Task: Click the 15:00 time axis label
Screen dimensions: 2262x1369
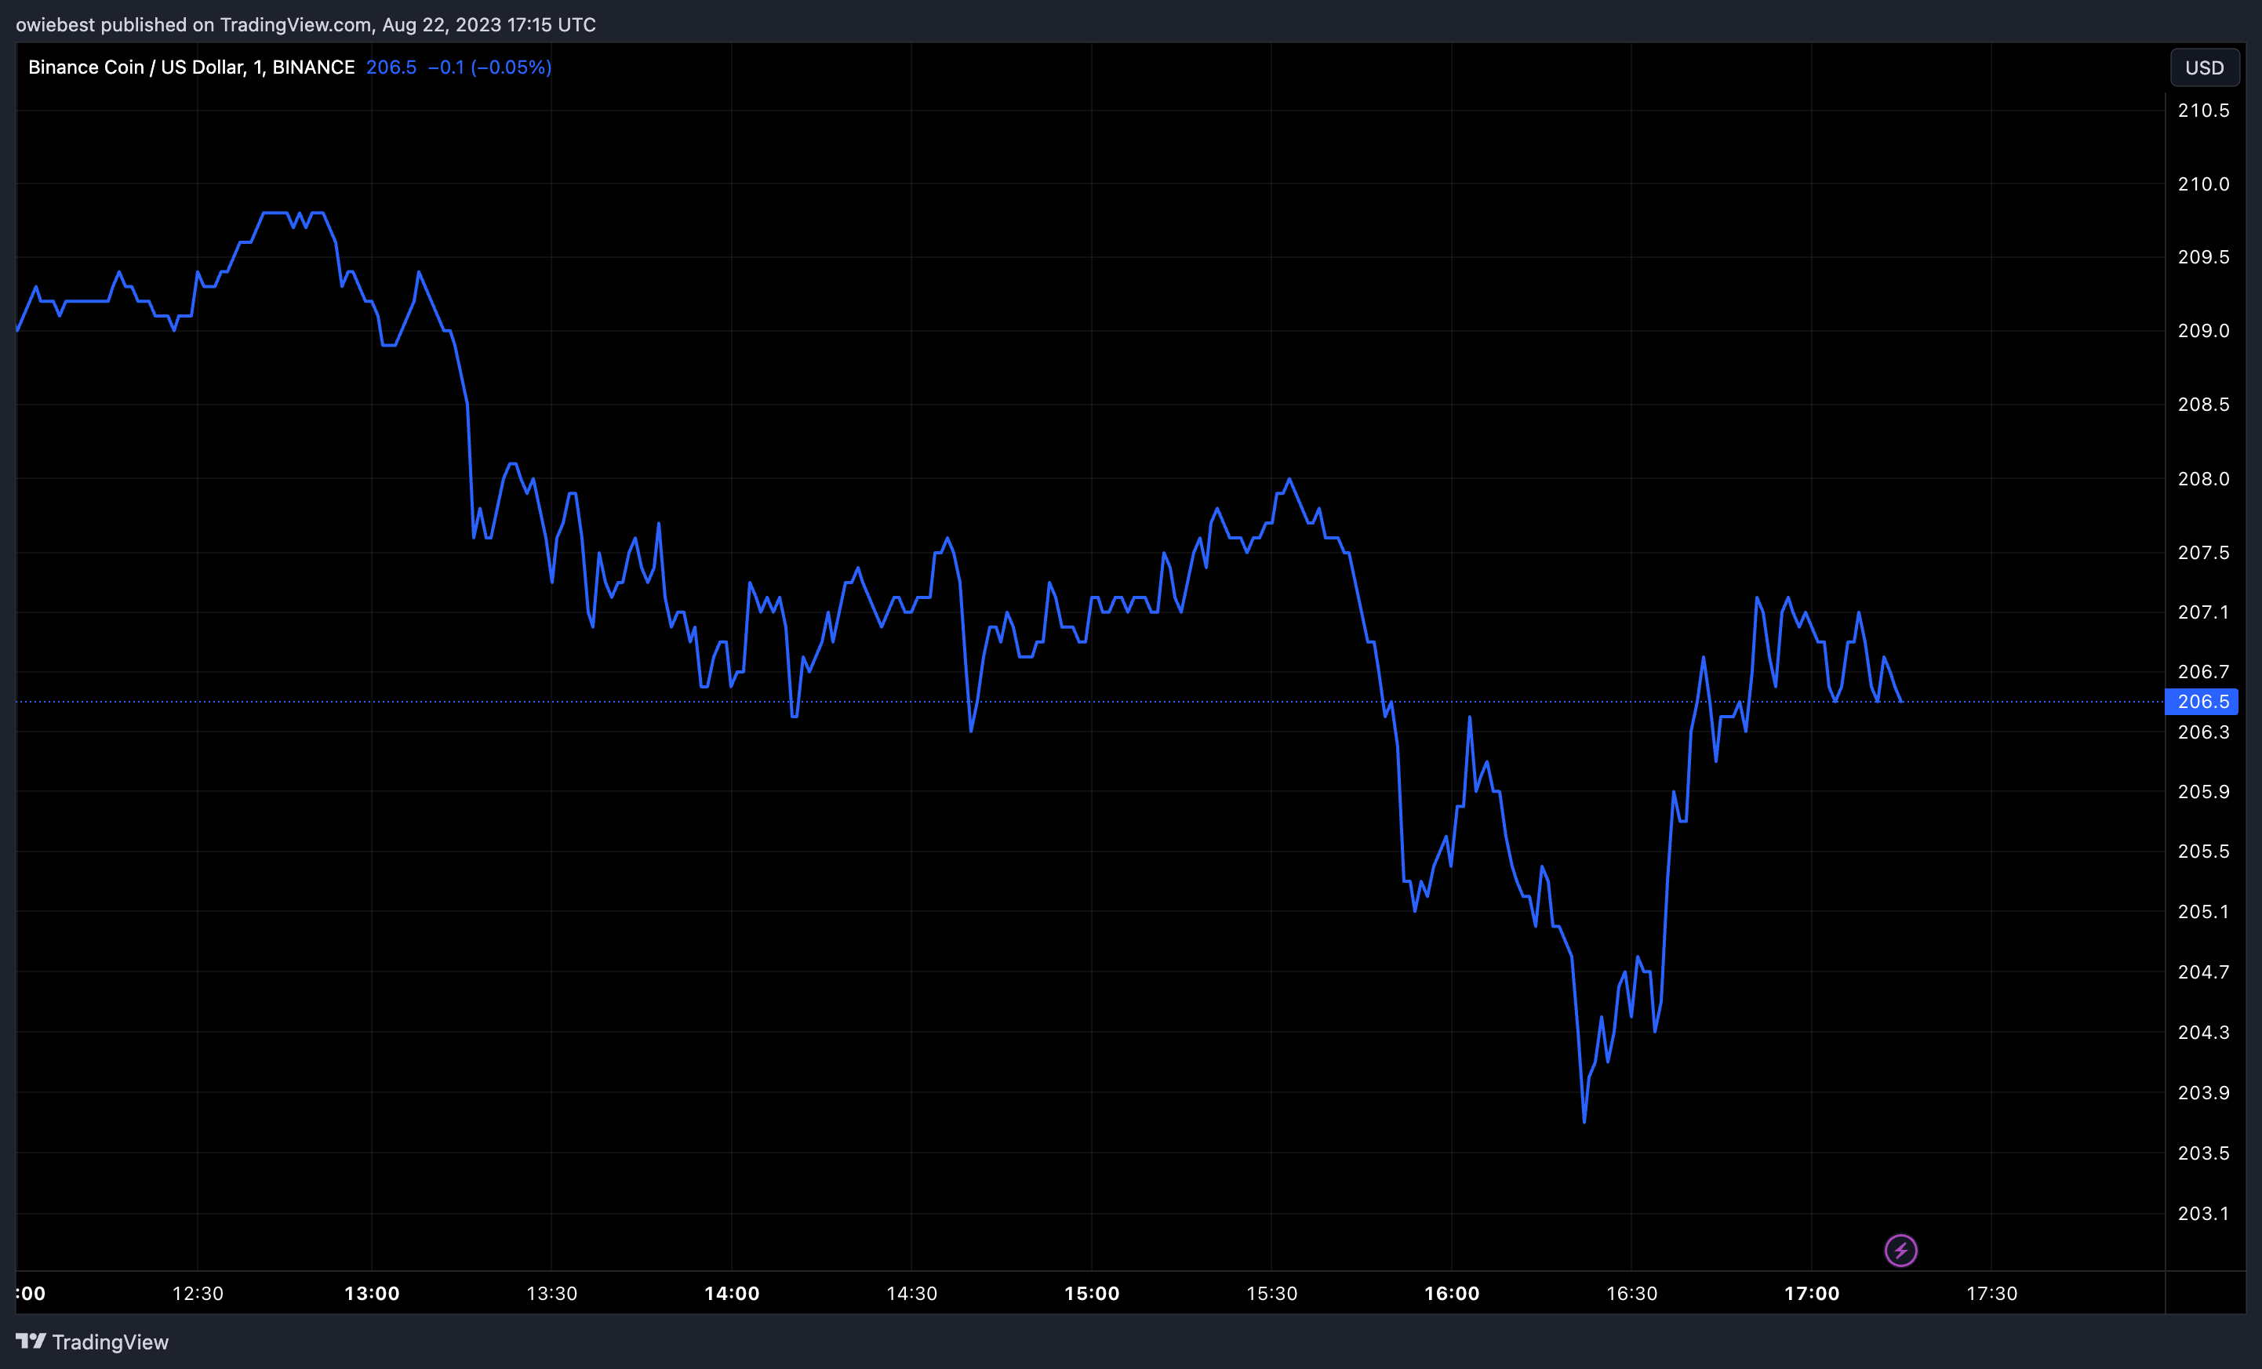Action: click(x=1092, y=1294)
